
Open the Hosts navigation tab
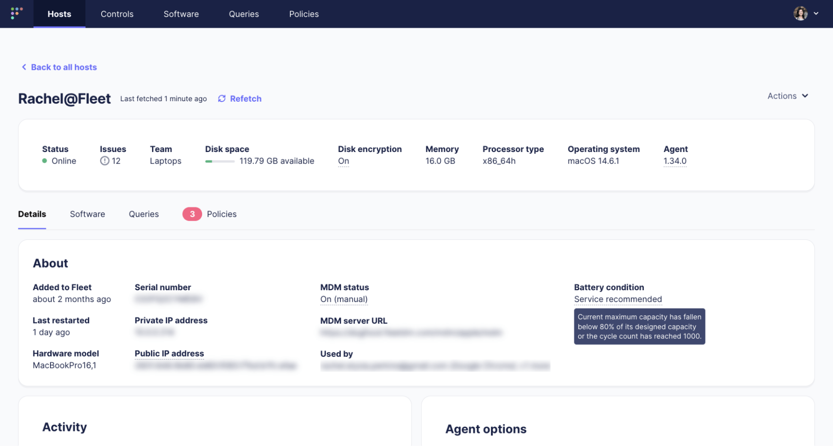pyautogui.click(x=59, y=14)
